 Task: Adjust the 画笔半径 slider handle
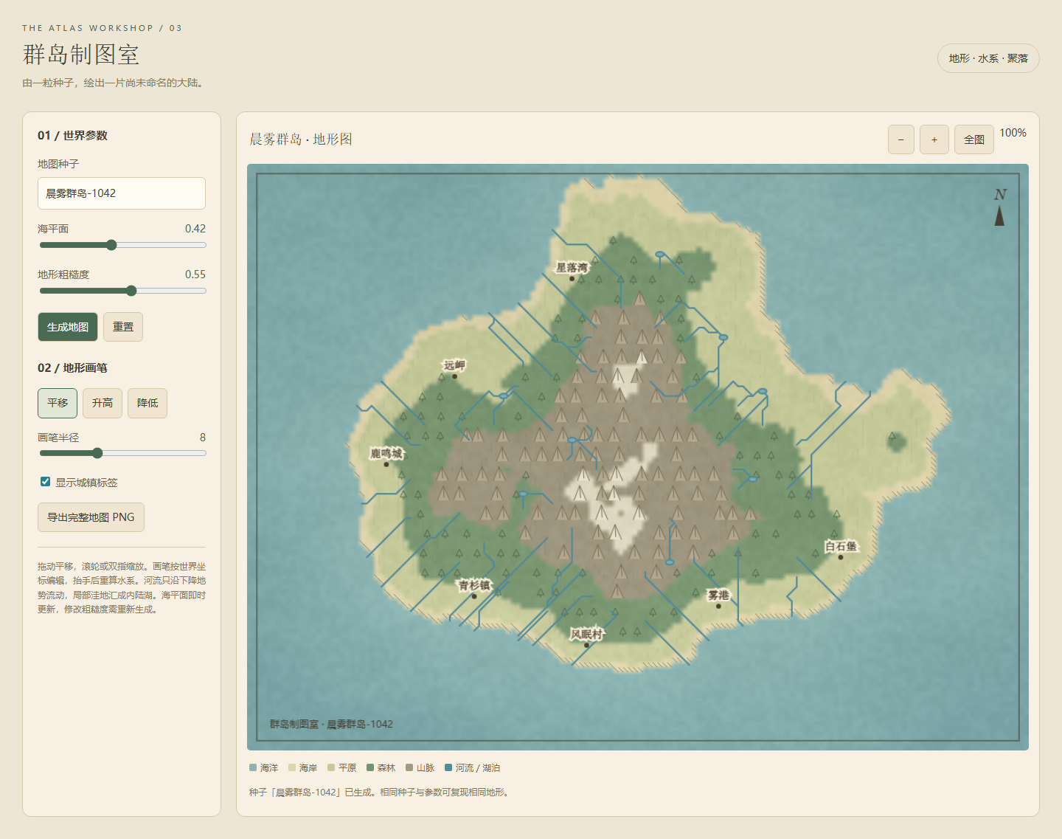(x=97, y=453)
